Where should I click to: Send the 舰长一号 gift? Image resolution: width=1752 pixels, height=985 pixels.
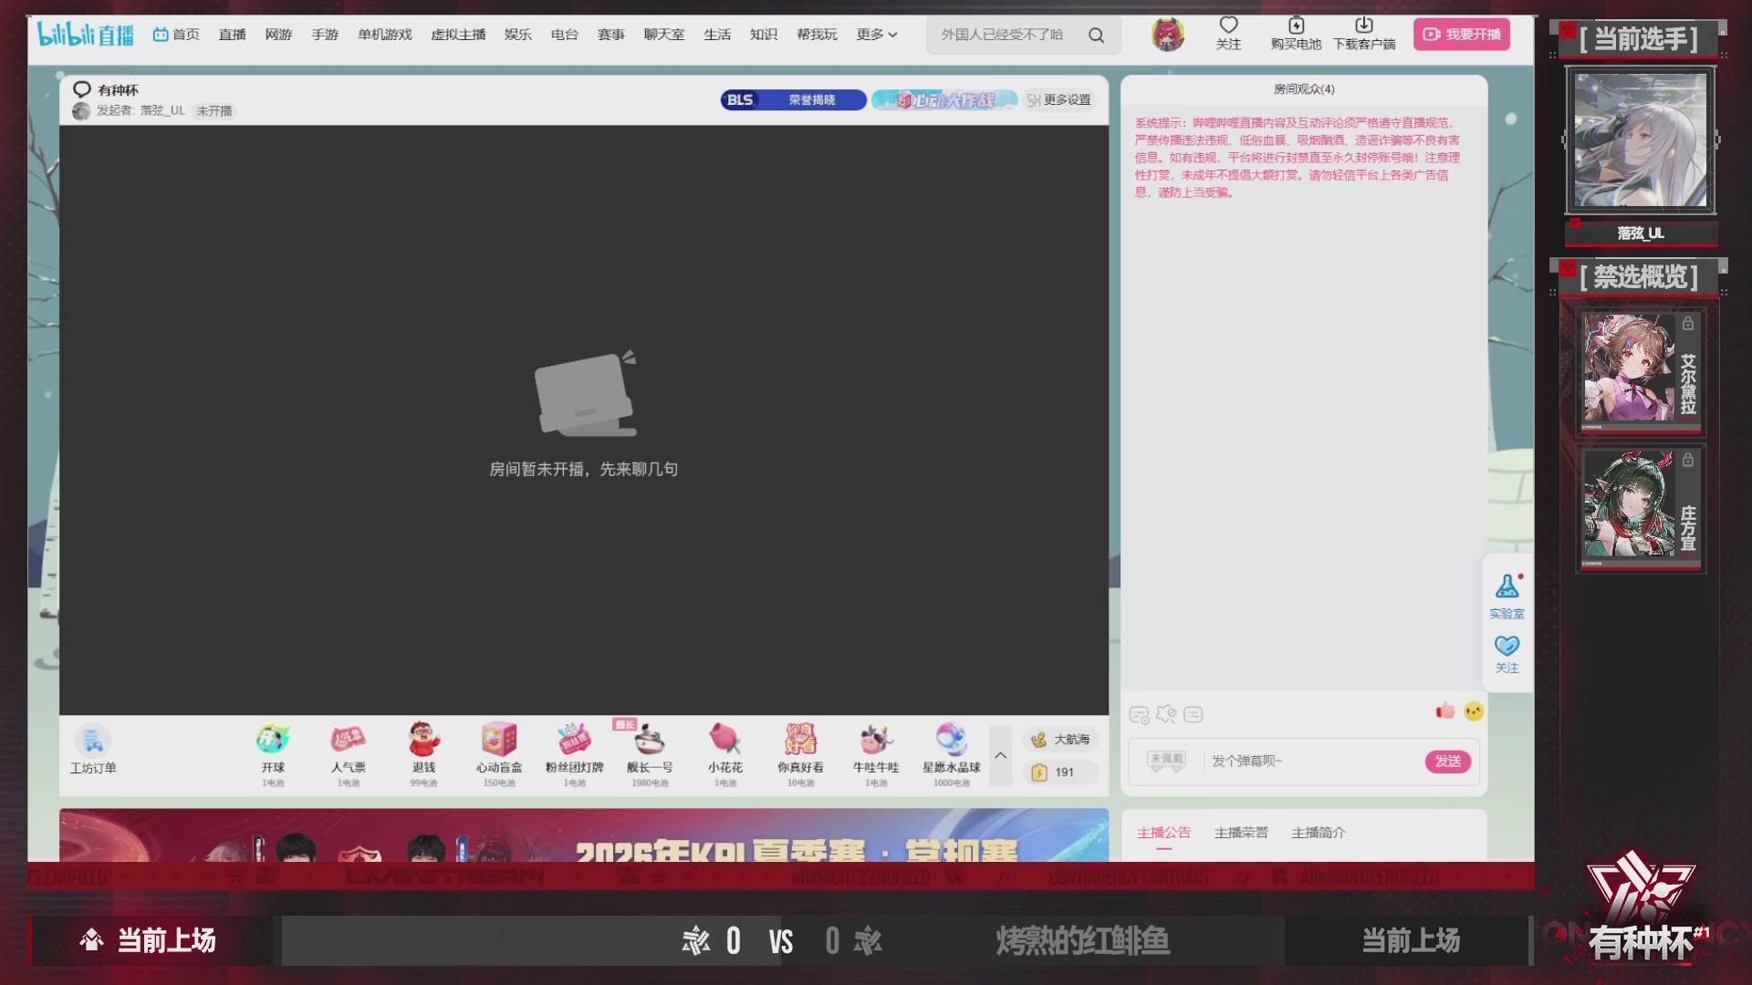click(650, 754)
